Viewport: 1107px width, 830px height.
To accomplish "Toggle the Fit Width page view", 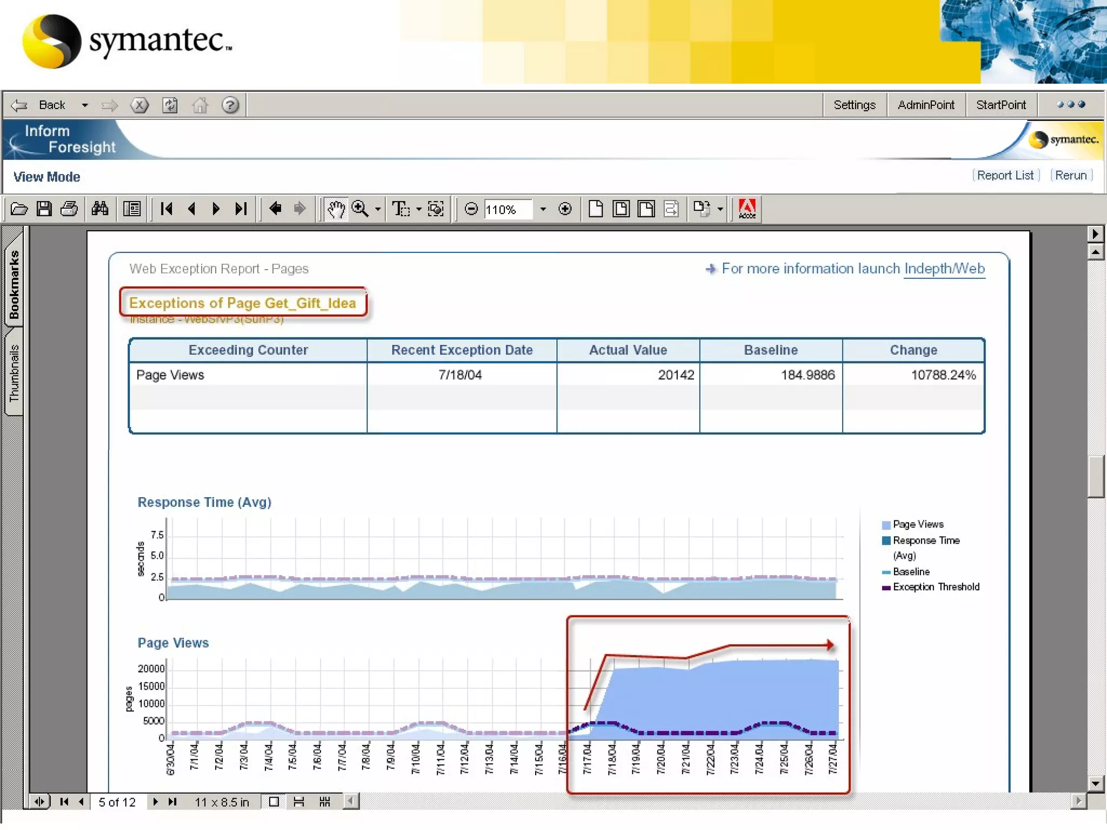I will coord(646,209).
